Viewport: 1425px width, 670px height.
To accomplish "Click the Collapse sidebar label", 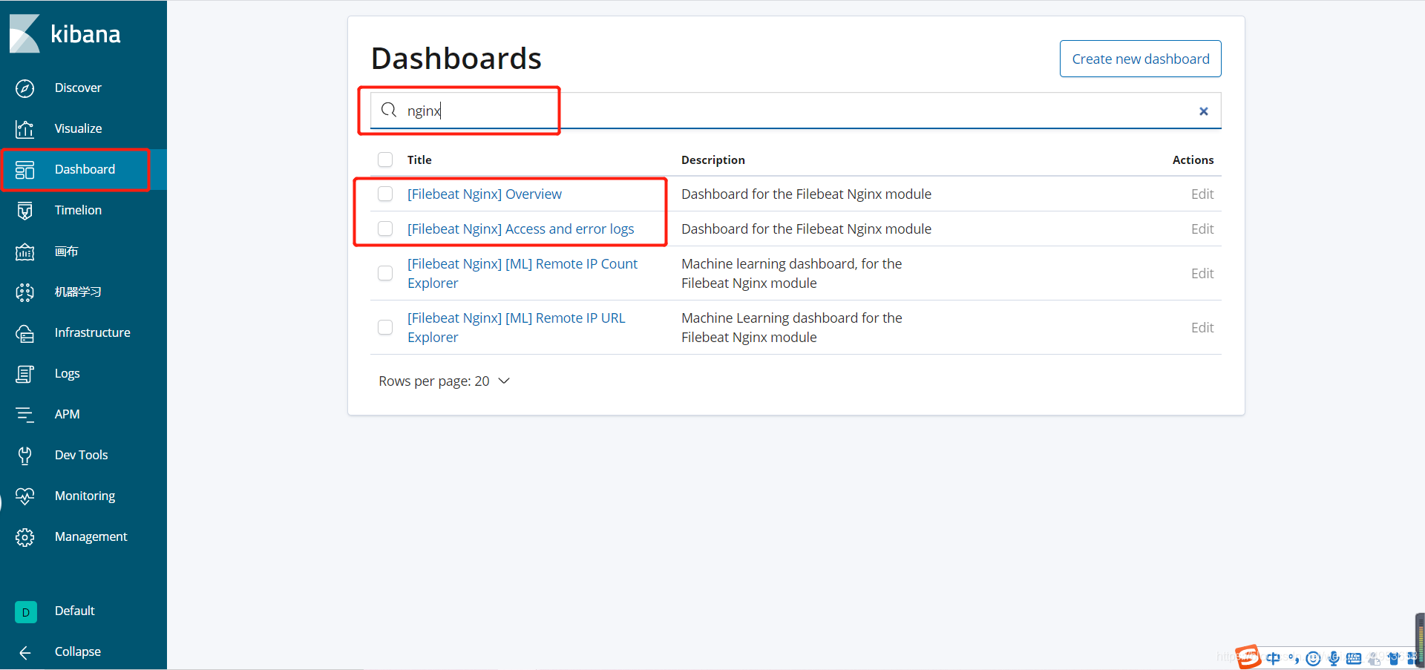I will 78,651.
